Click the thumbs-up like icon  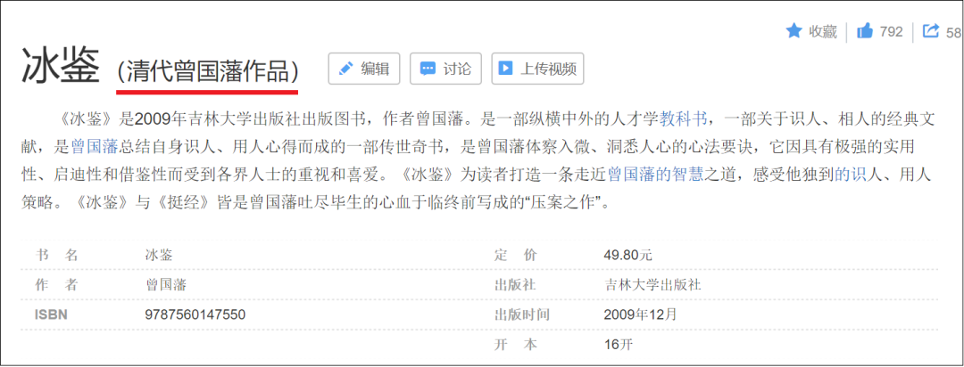pos(865,31)
